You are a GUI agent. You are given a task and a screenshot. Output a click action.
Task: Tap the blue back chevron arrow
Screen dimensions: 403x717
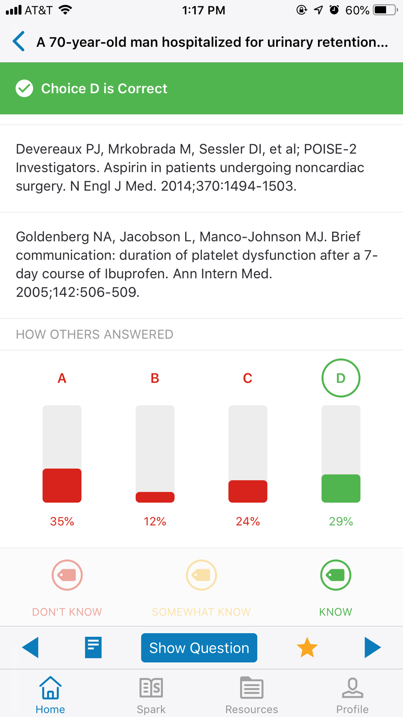pos(19,42)
